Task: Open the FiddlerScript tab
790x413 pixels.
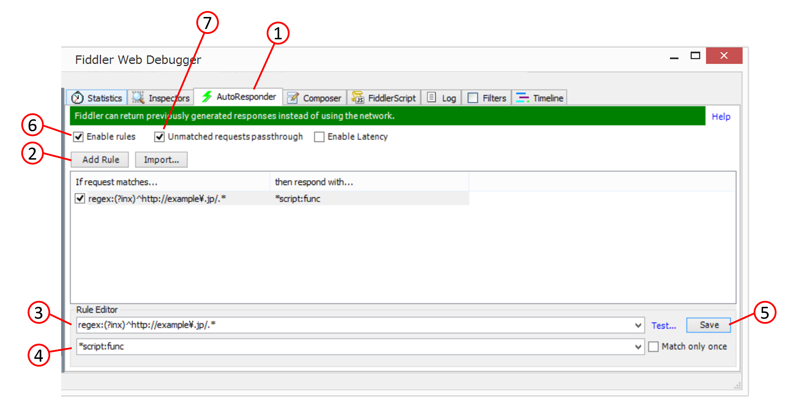Action: [x=391, y=98]
